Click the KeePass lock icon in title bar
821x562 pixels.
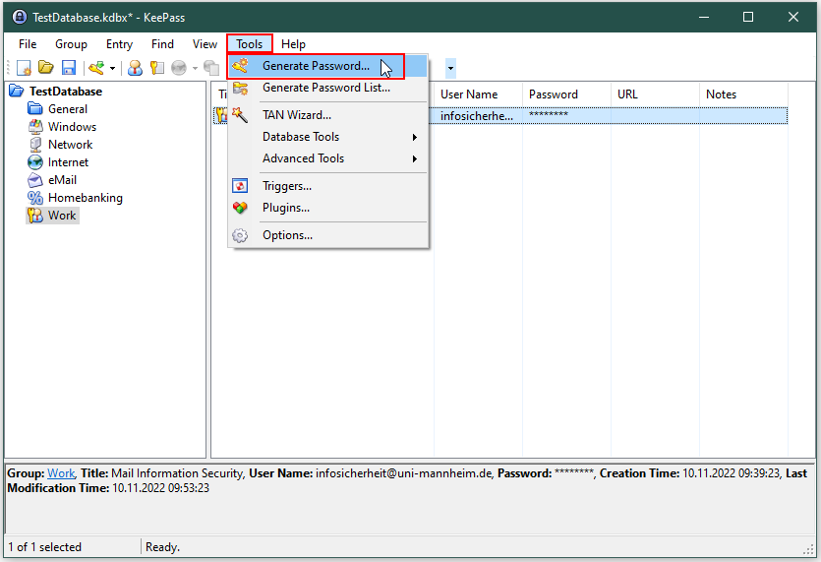coord(20,18)
